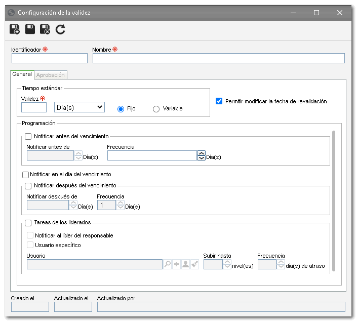Maximize the Configuración de la validez window
This screenshot has width=357, height=322.
316,13
